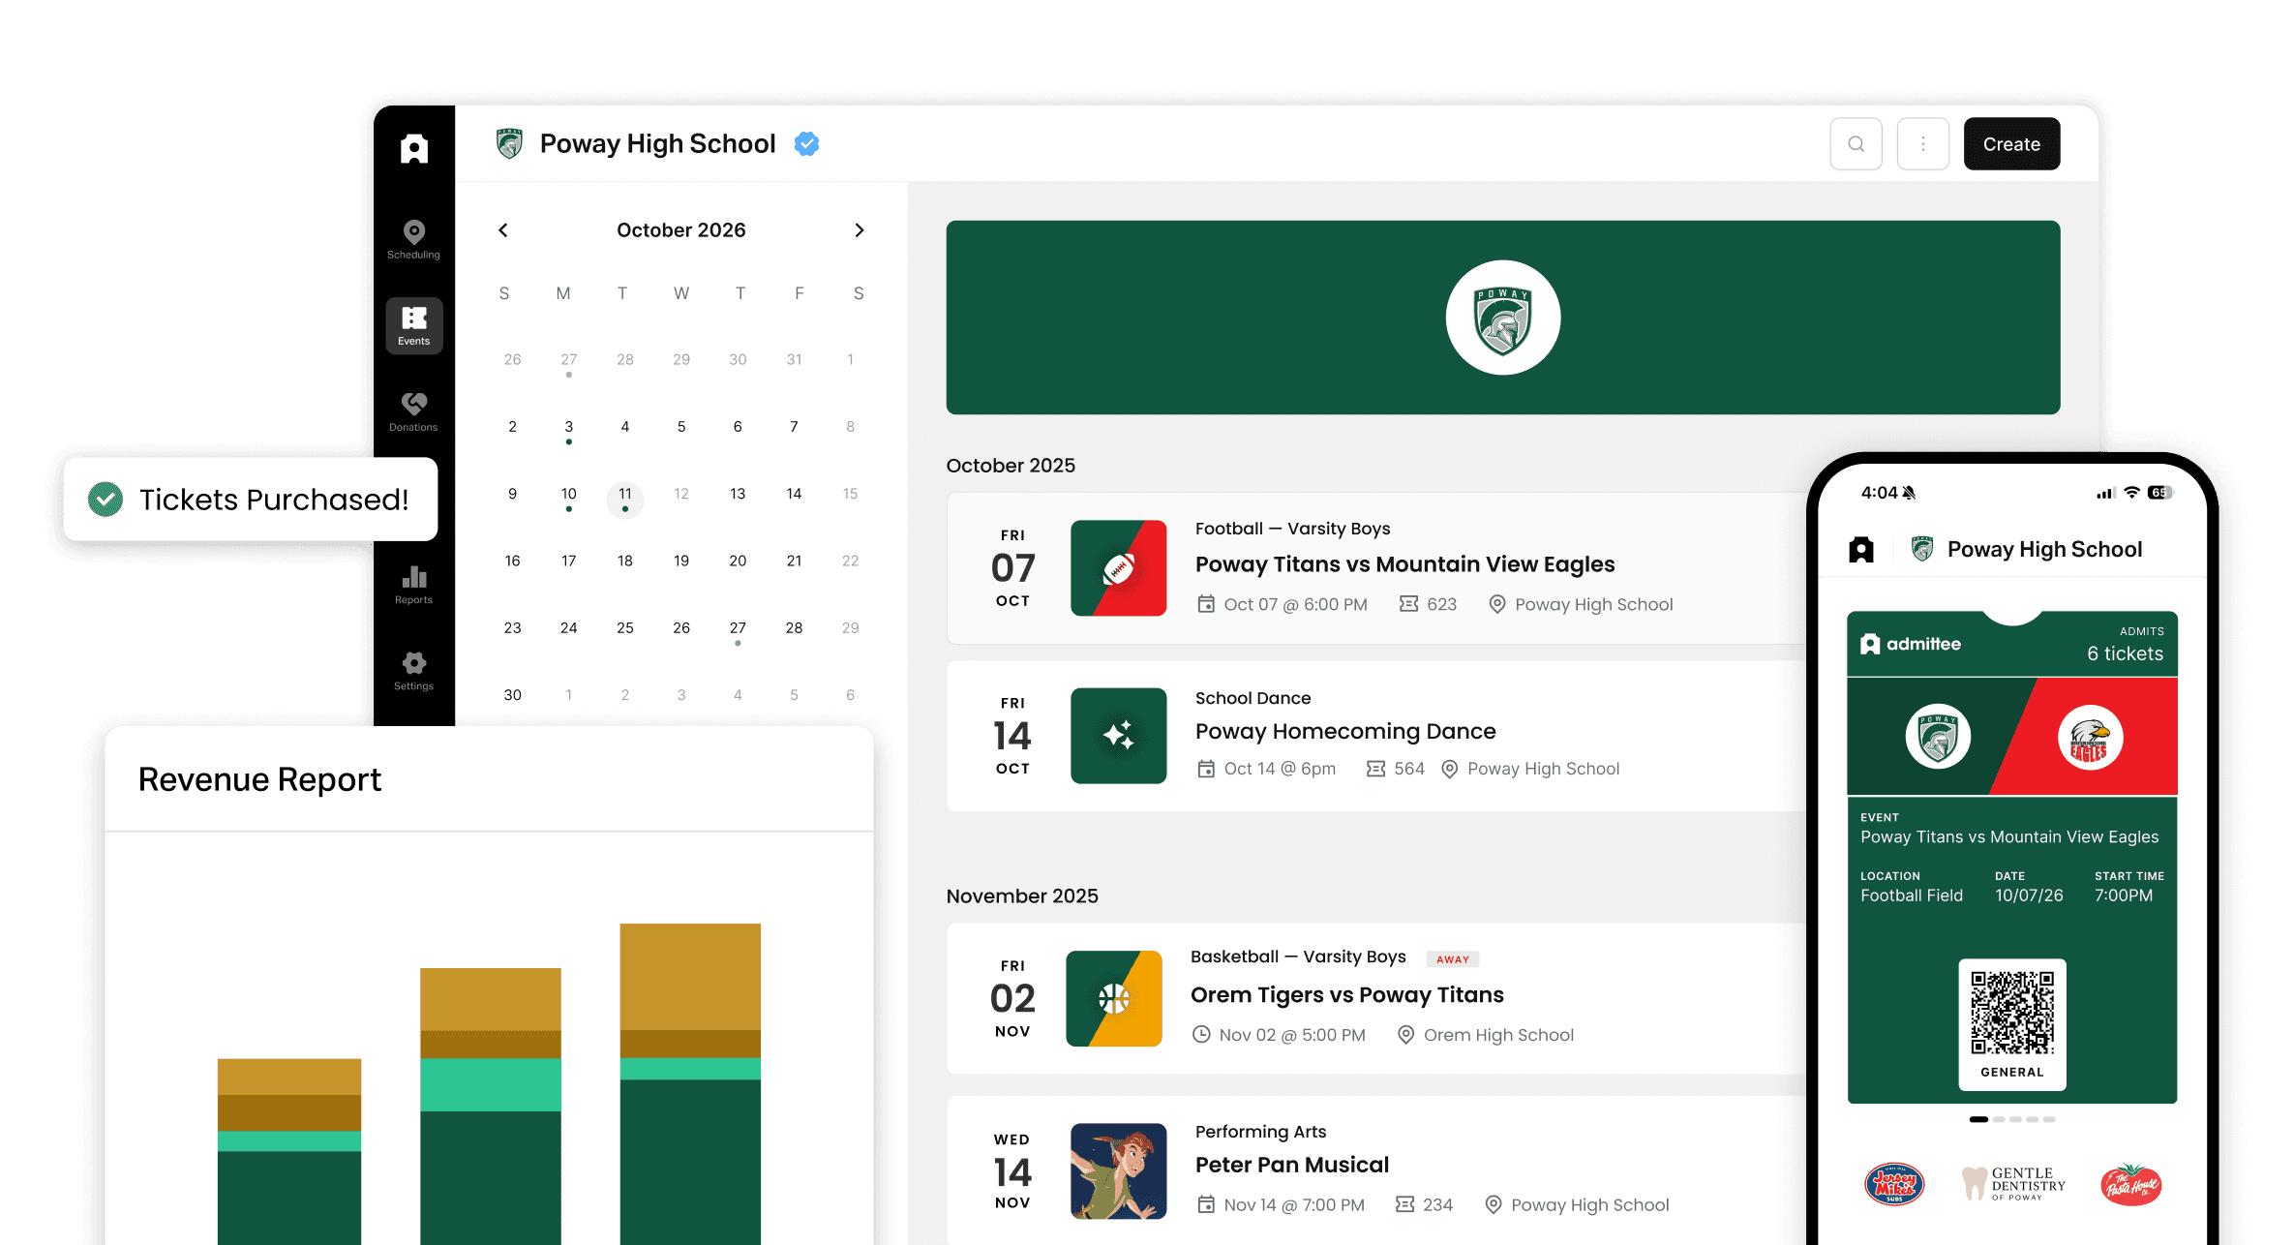Go to previous month in calendar
The image size is (2294, 1245).
[x=503, y=230]
